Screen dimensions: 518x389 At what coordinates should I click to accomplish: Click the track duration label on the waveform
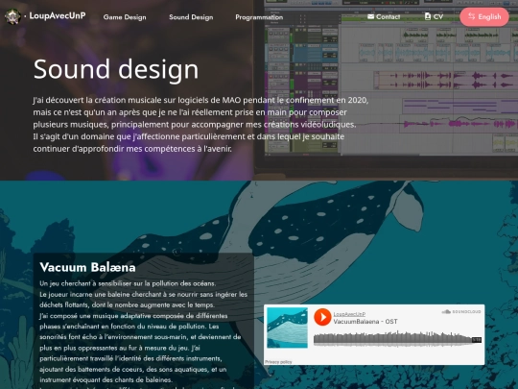(x=477, y=340)
